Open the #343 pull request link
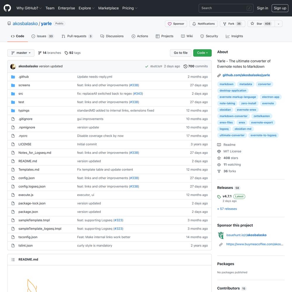The height and width of the screenshot is (292, 292). [138, 94]
